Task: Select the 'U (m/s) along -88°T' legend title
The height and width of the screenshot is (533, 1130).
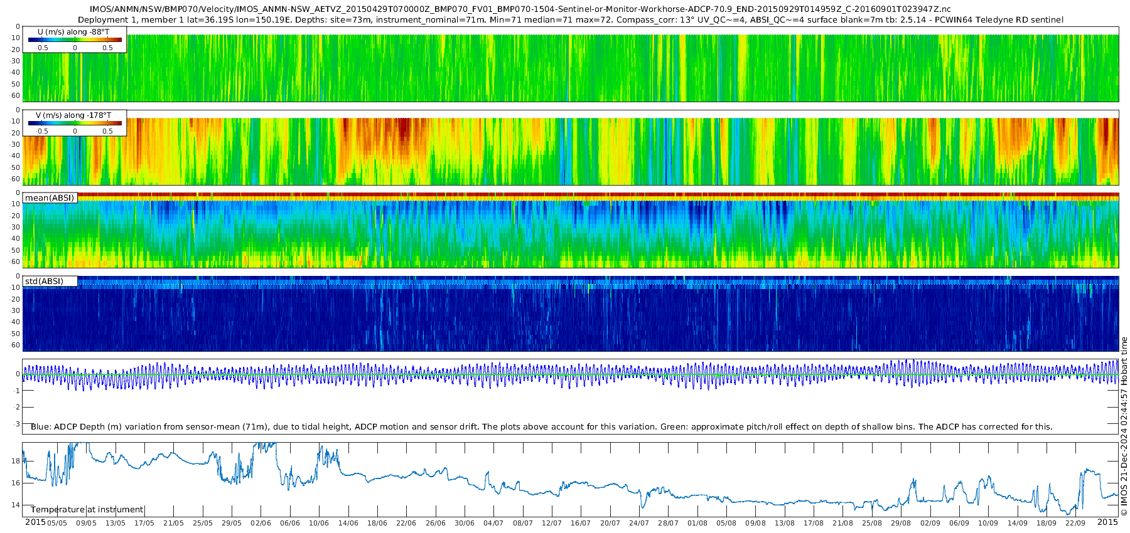Action: click(73, 32)
